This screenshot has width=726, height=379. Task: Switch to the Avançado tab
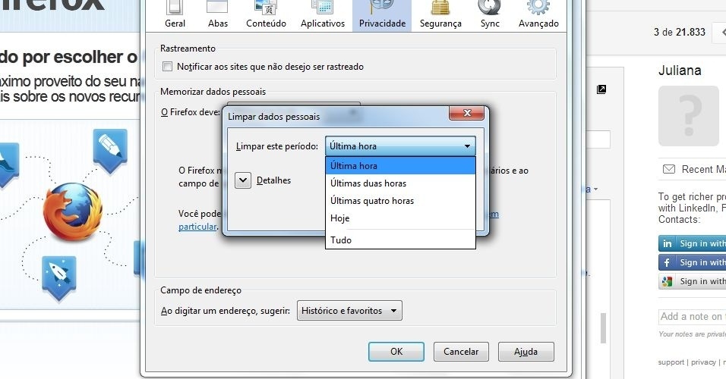coord(538,16)
